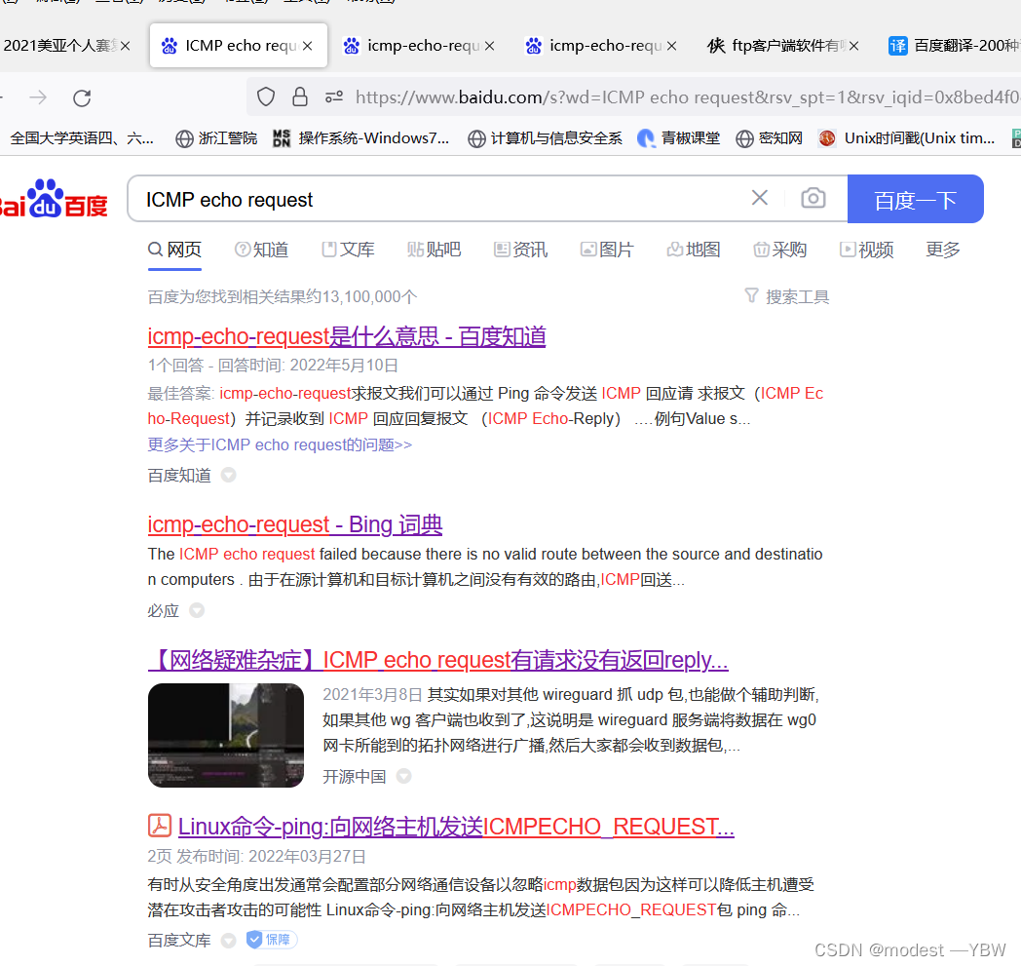This screenshot has width=1021, height=966.
Task: Open the tracking protection shield icon
Action: click(x=266, y=97)
